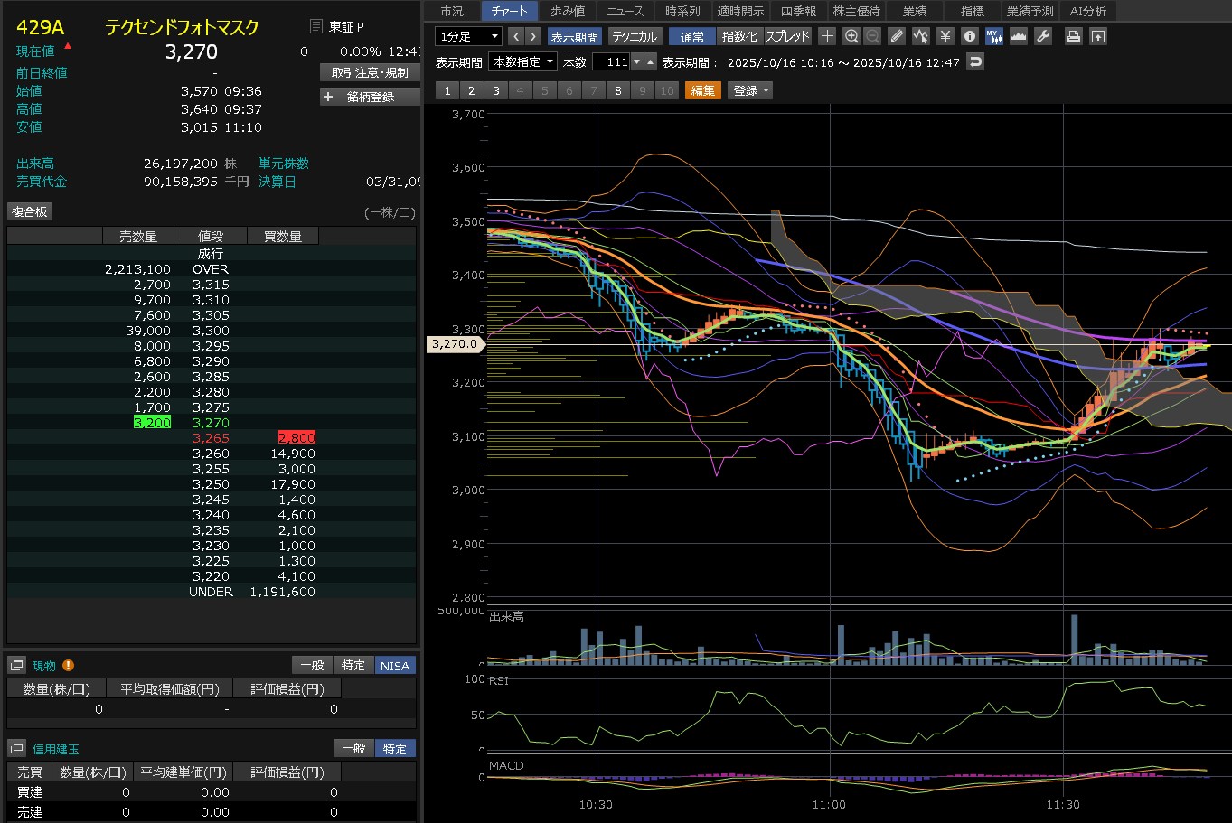Image resolution: width=1232 pixels, height=823 pixels.
Task: Open the 四季報 tab
Action: [798, 11]
